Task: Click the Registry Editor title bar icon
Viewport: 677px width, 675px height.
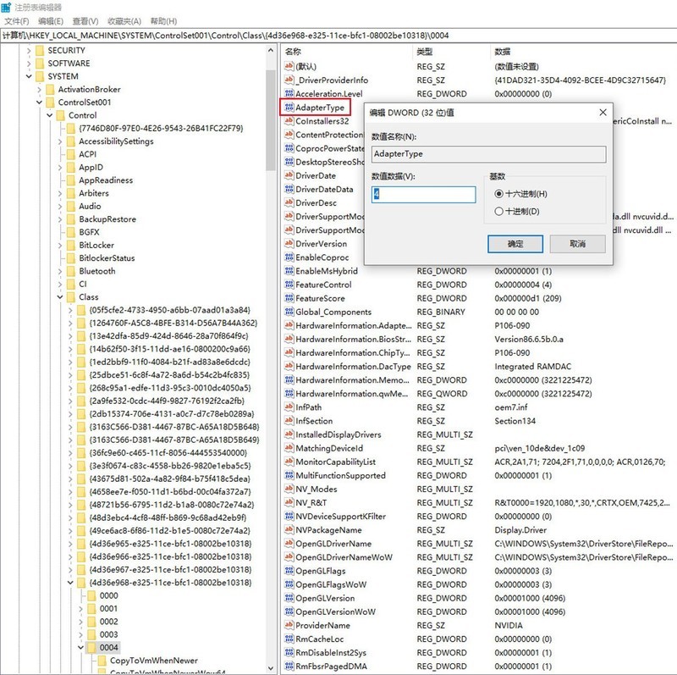Action: tap(8, 7)
